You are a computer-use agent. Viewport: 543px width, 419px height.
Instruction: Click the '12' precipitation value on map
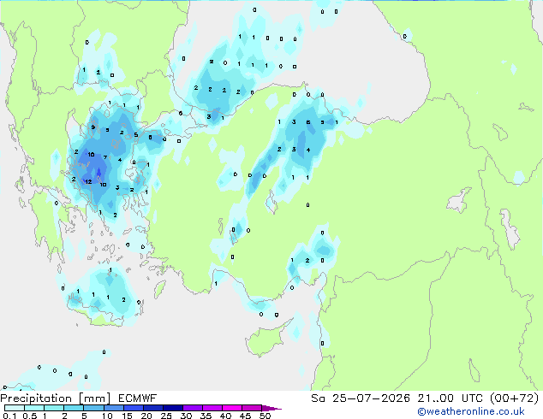point(88,181)
